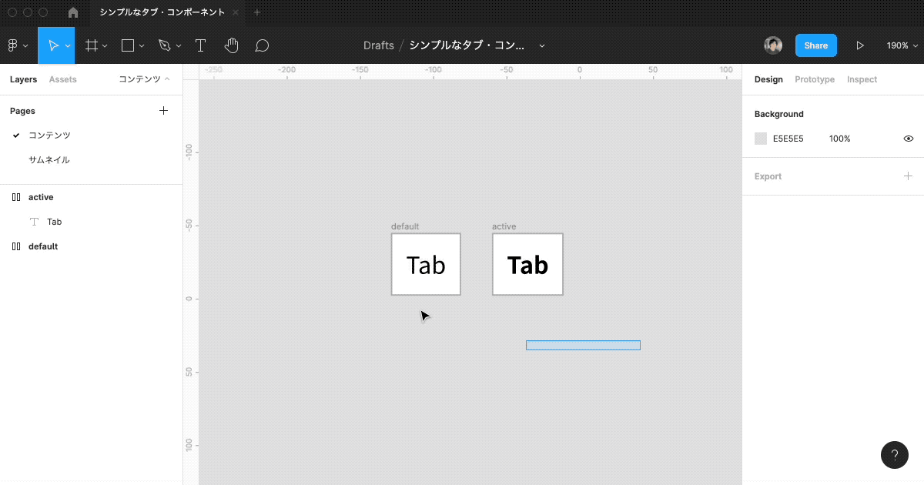
Task: Select the Pen tool
Action: point(164,45)
